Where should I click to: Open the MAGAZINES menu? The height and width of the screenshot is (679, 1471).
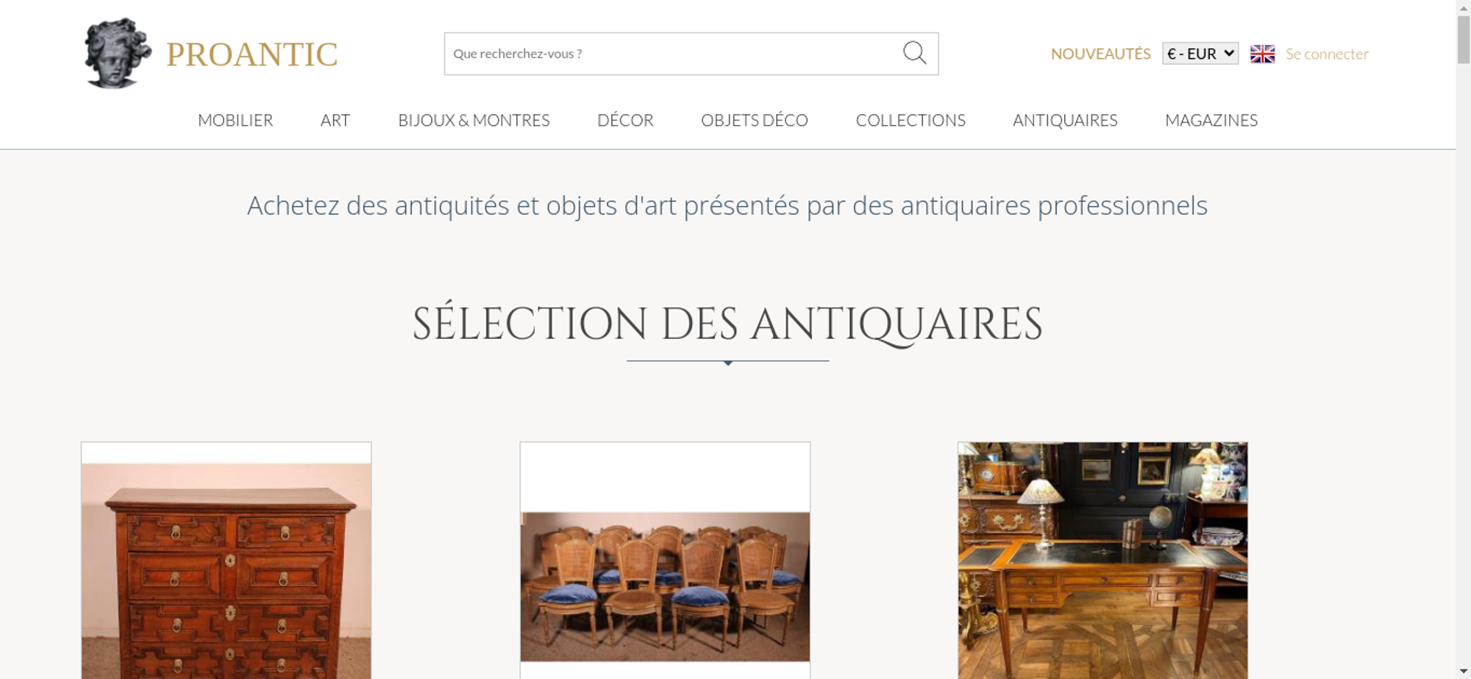pos(1211,120)
